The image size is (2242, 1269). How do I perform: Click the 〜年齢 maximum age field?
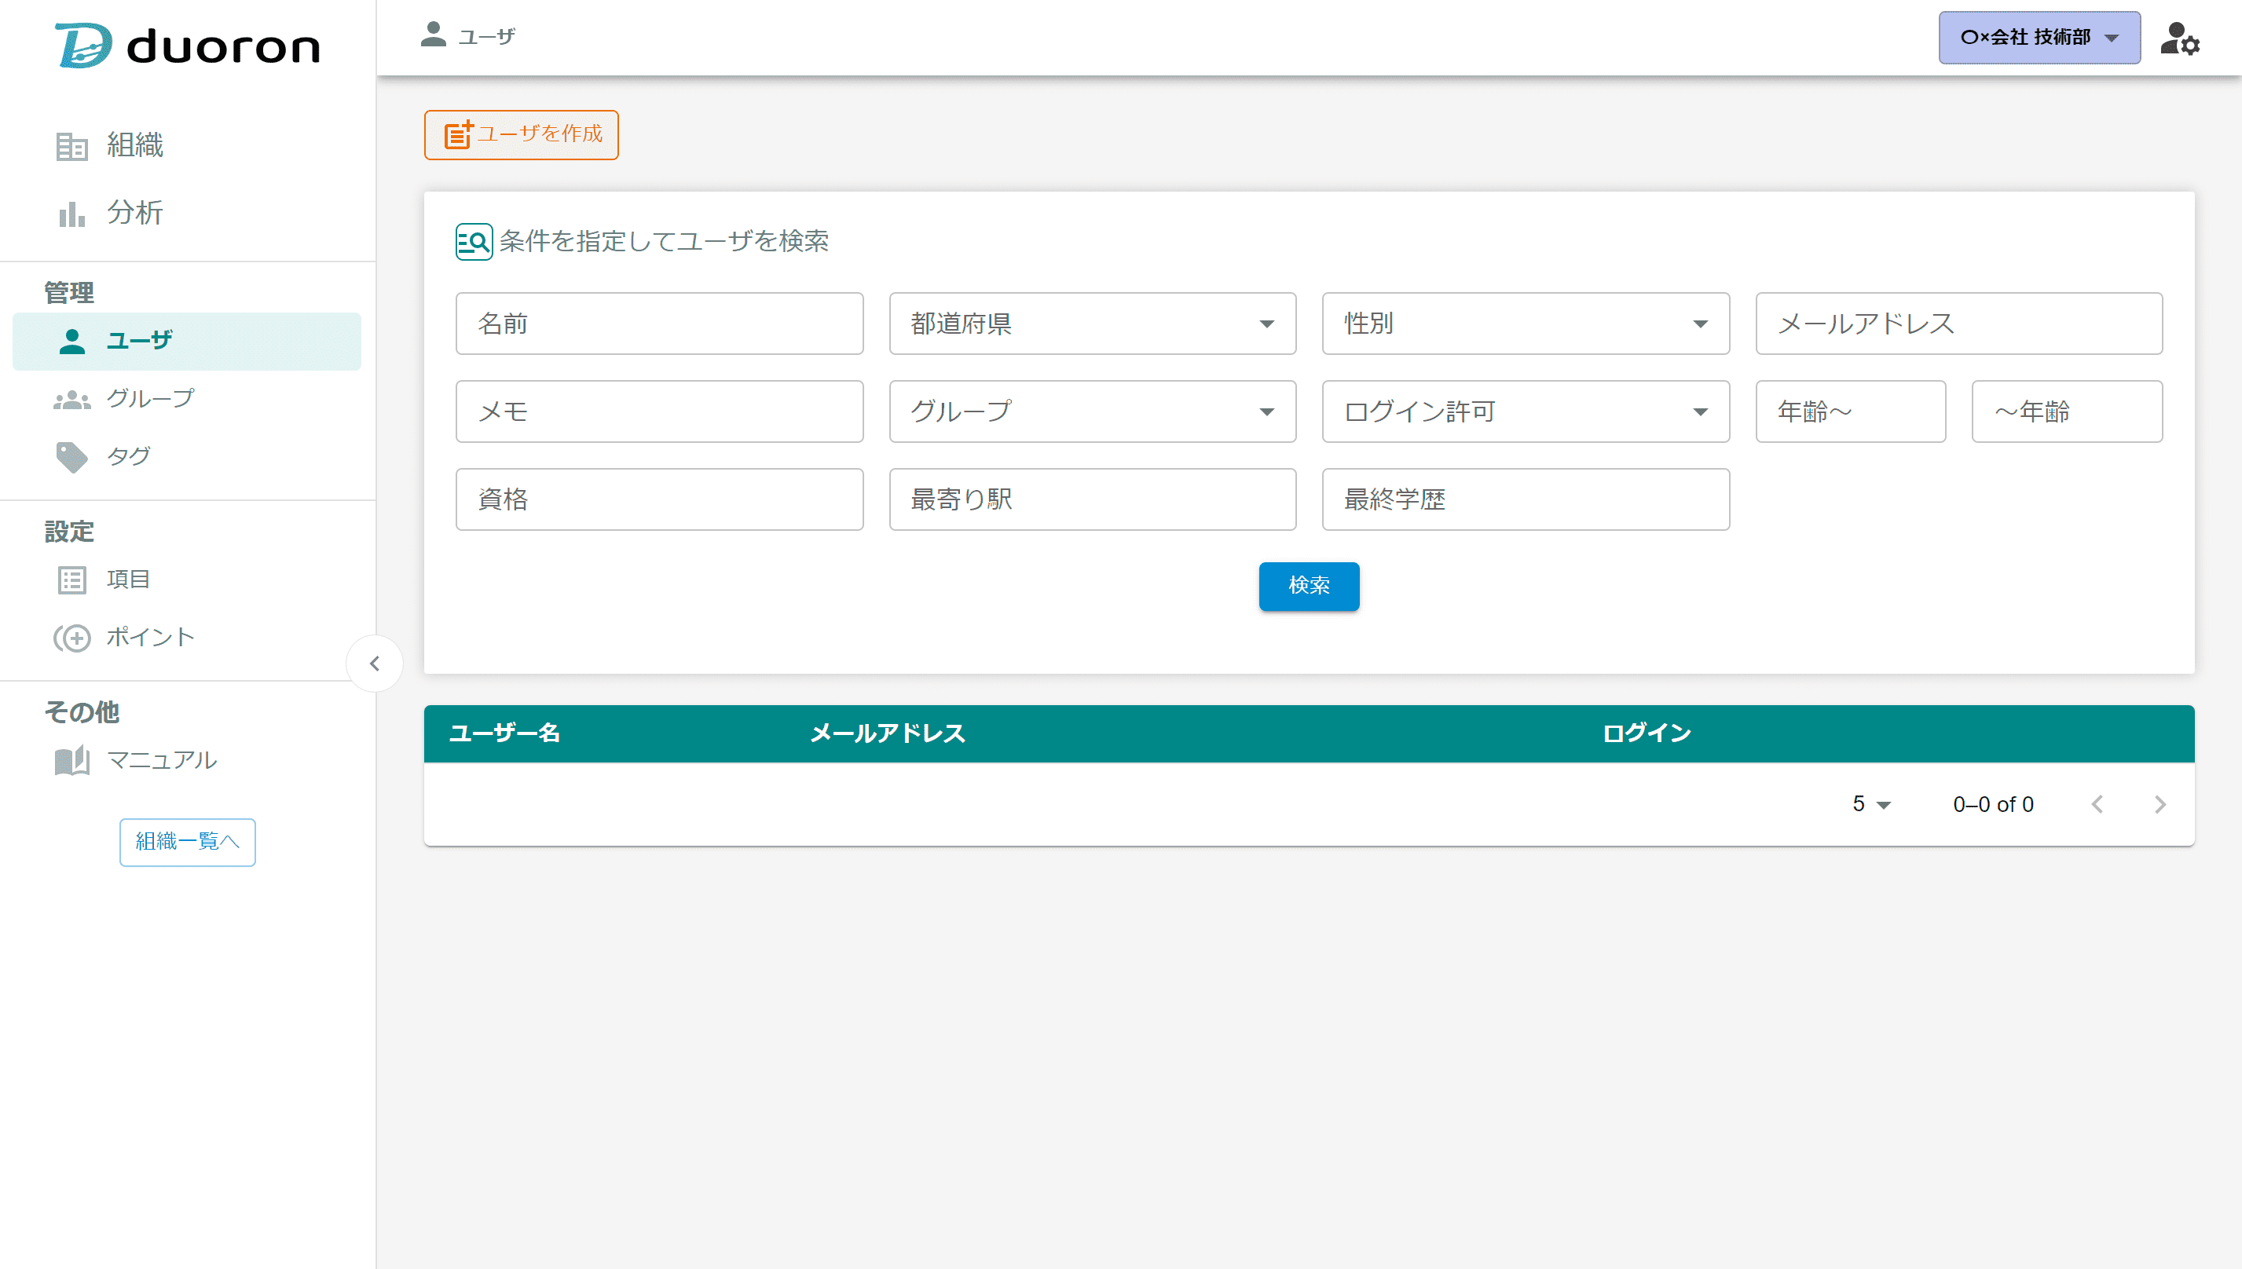tap(2067, 411)
